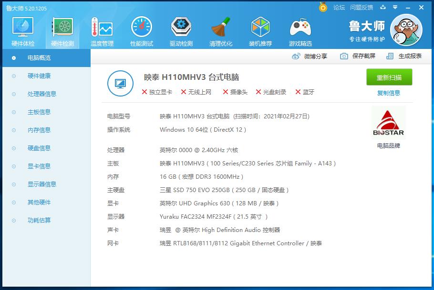Click 生成报表 to generate report
434x290 pixels.
(x=404, y=56)
